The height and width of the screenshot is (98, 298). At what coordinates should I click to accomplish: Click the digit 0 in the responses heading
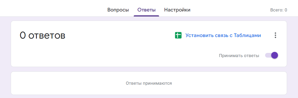23,35
